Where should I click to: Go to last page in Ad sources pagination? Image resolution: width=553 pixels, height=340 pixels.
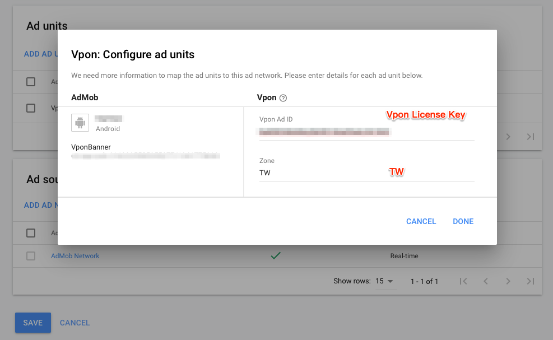[x=531, y=281]
